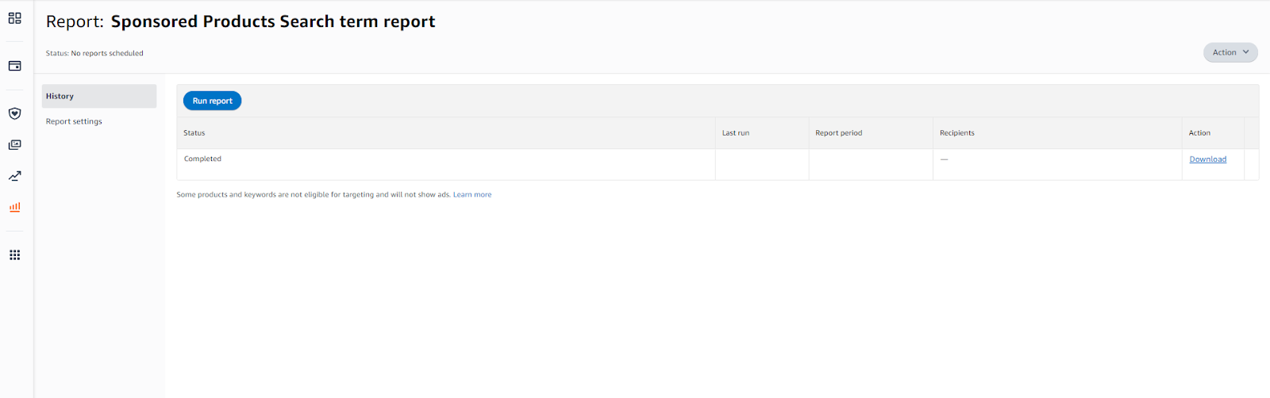
Task: Select the Completed status row cell
Action: point(202,159)
